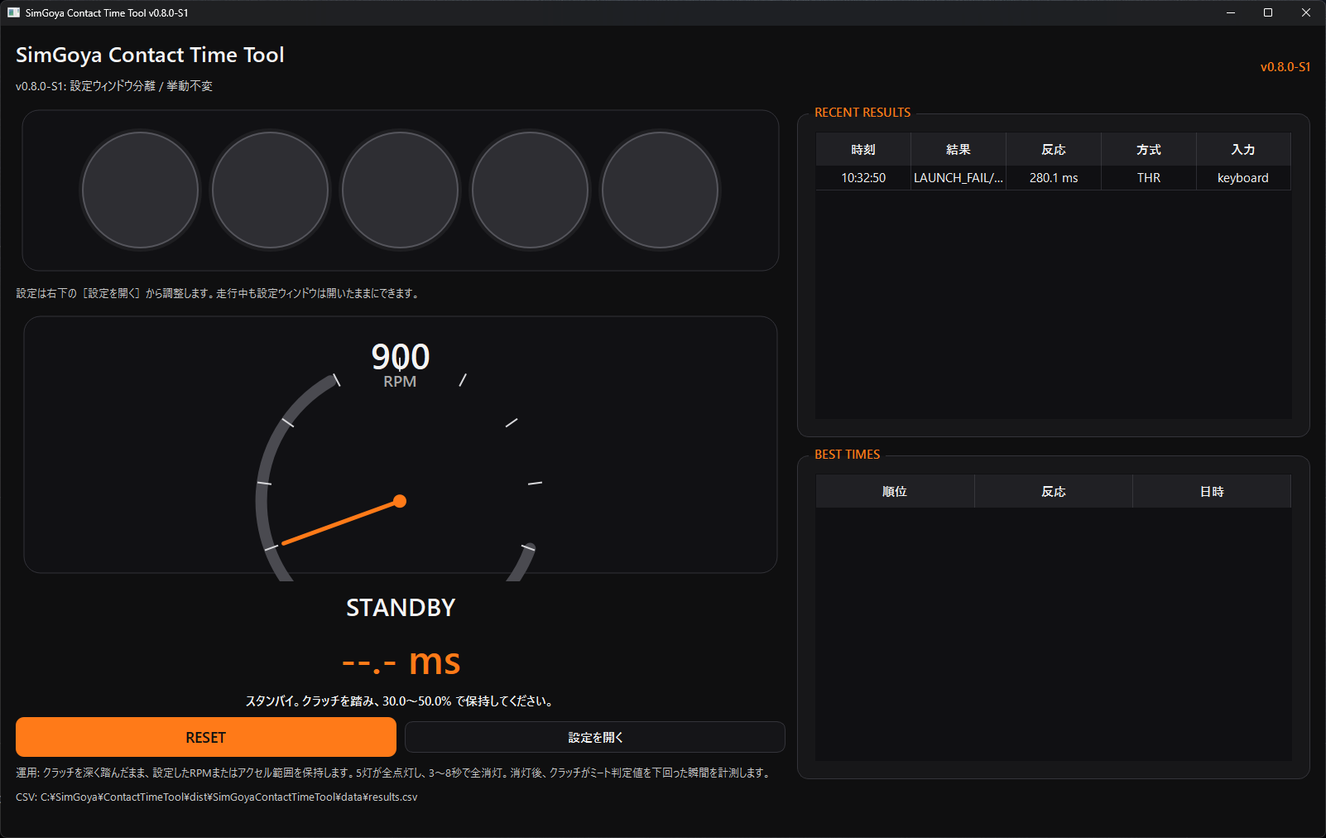
Task: Click the 順位 header in Best Times
Action: (895, 492)
